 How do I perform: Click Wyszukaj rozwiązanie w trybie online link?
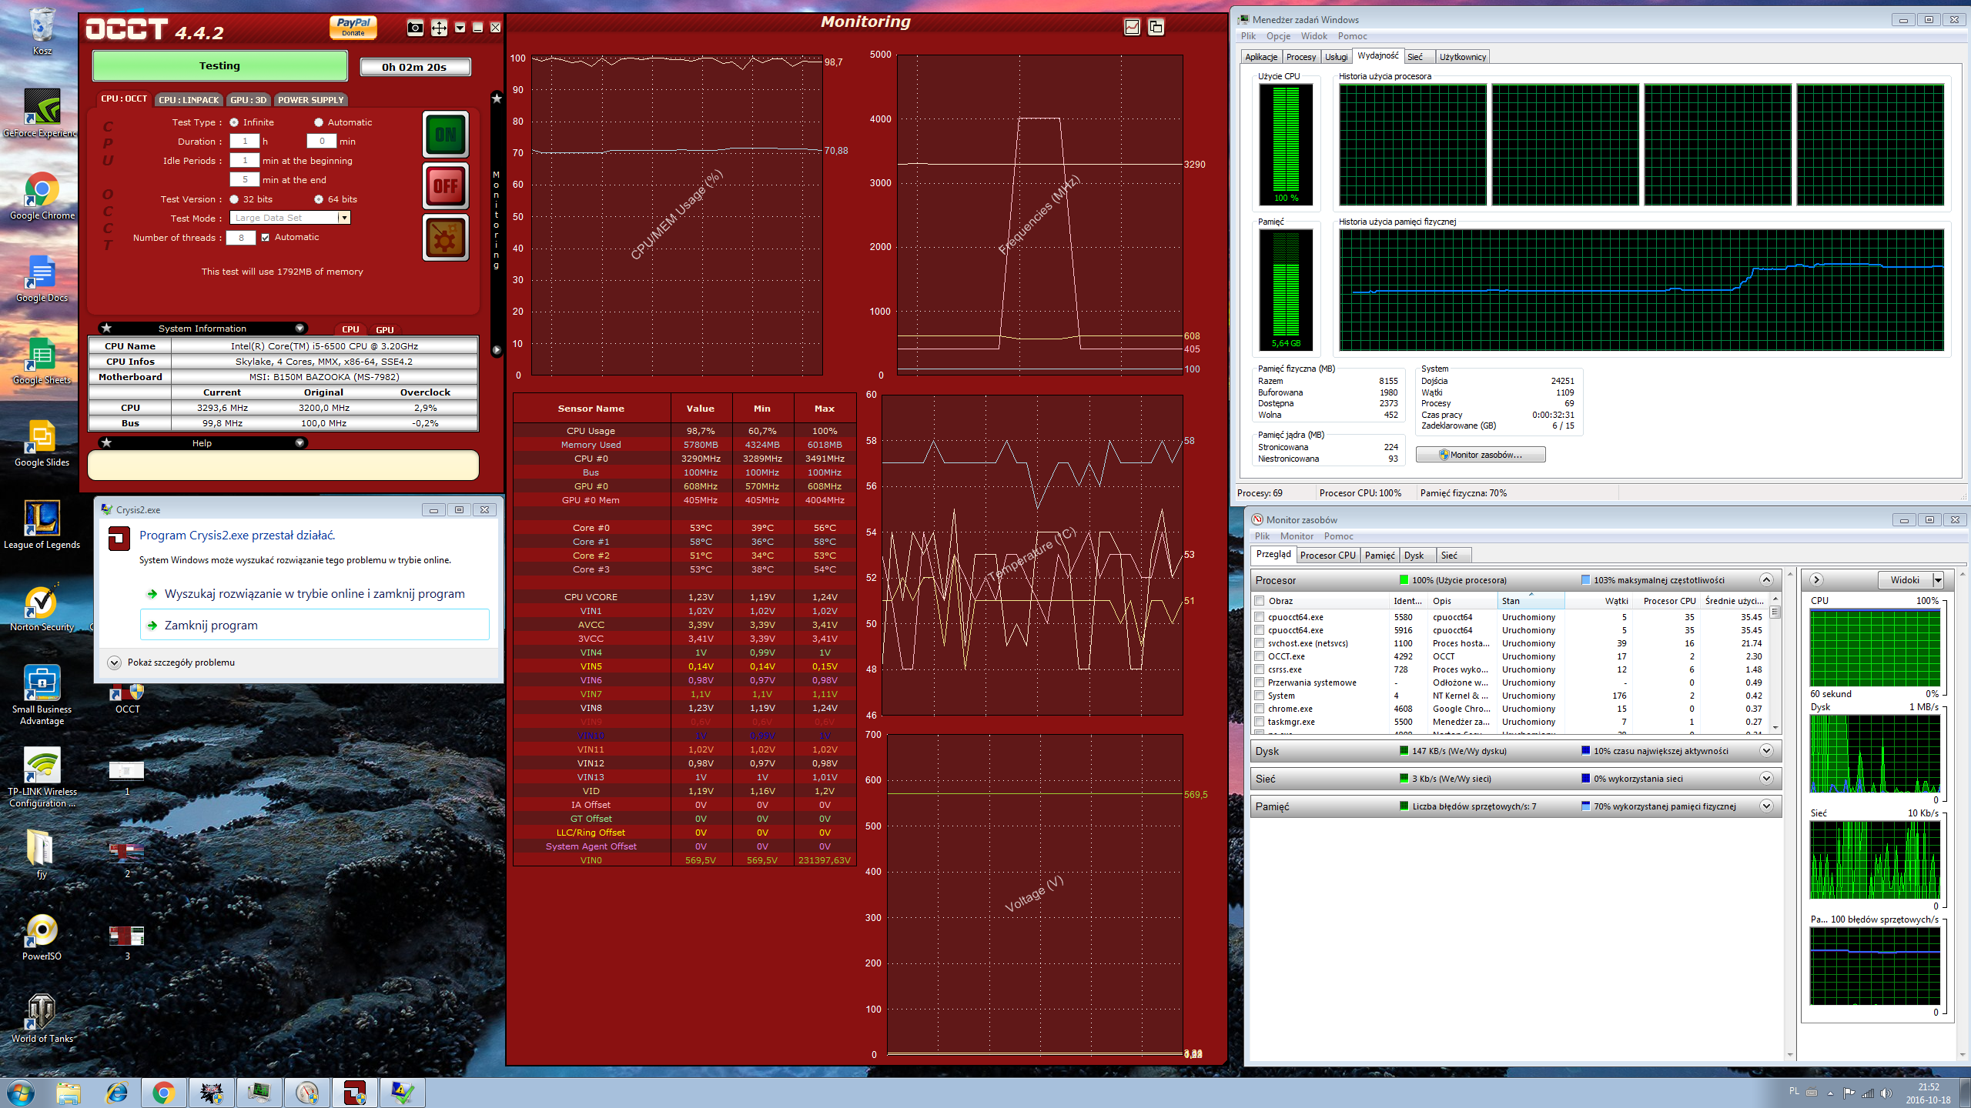coord(315,593)
